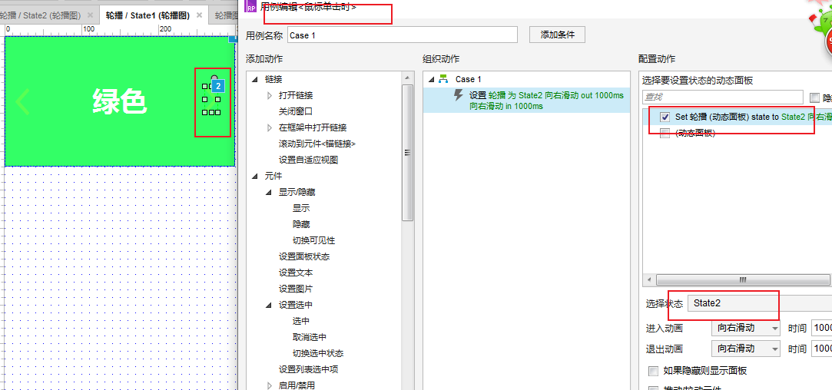
Task: Click the 添加动作 list vertical scrollbar
Action: tap(407, 153)
